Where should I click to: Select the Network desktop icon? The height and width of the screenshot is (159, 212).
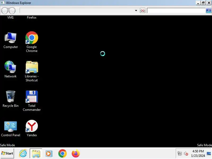[10, 69]
